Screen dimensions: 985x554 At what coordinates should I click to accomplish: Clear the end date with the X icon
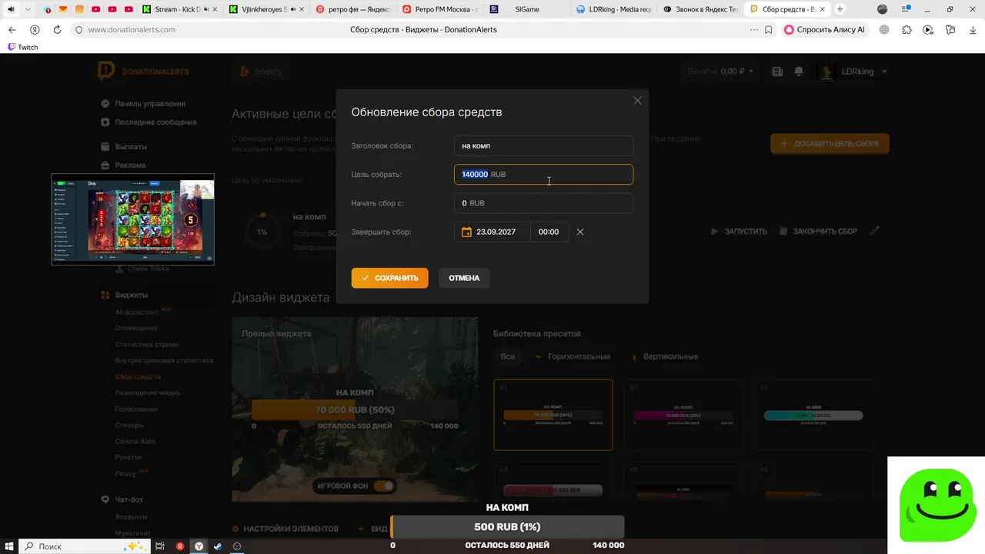click(580, 232)
